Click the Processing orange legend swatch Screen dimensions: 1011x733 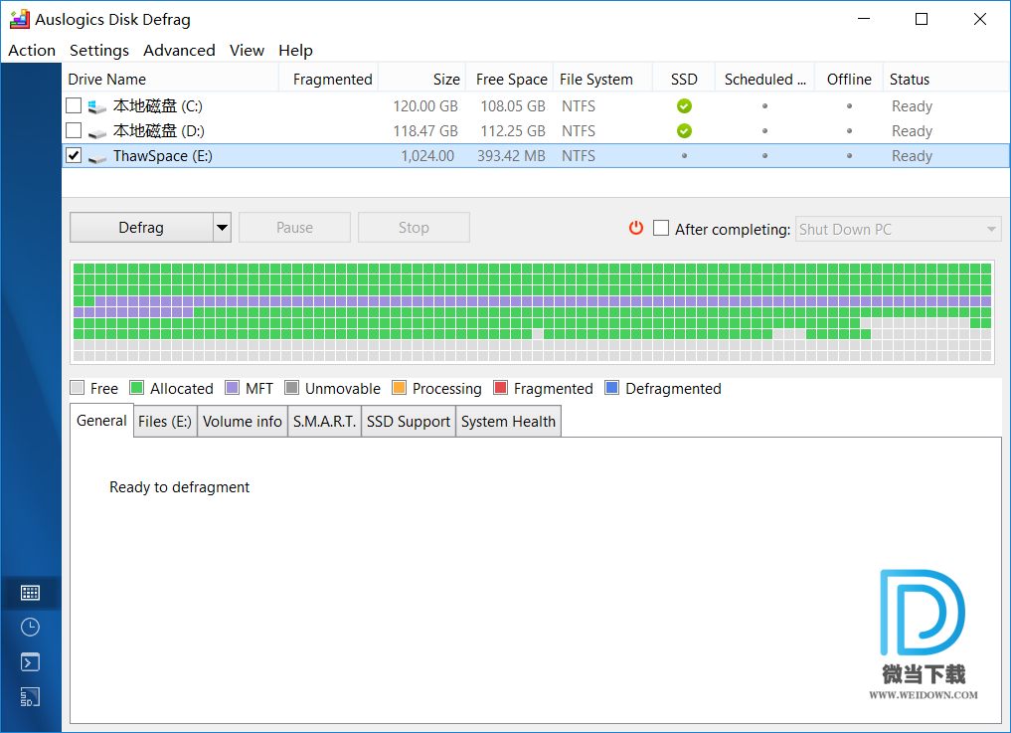[399, 387]
